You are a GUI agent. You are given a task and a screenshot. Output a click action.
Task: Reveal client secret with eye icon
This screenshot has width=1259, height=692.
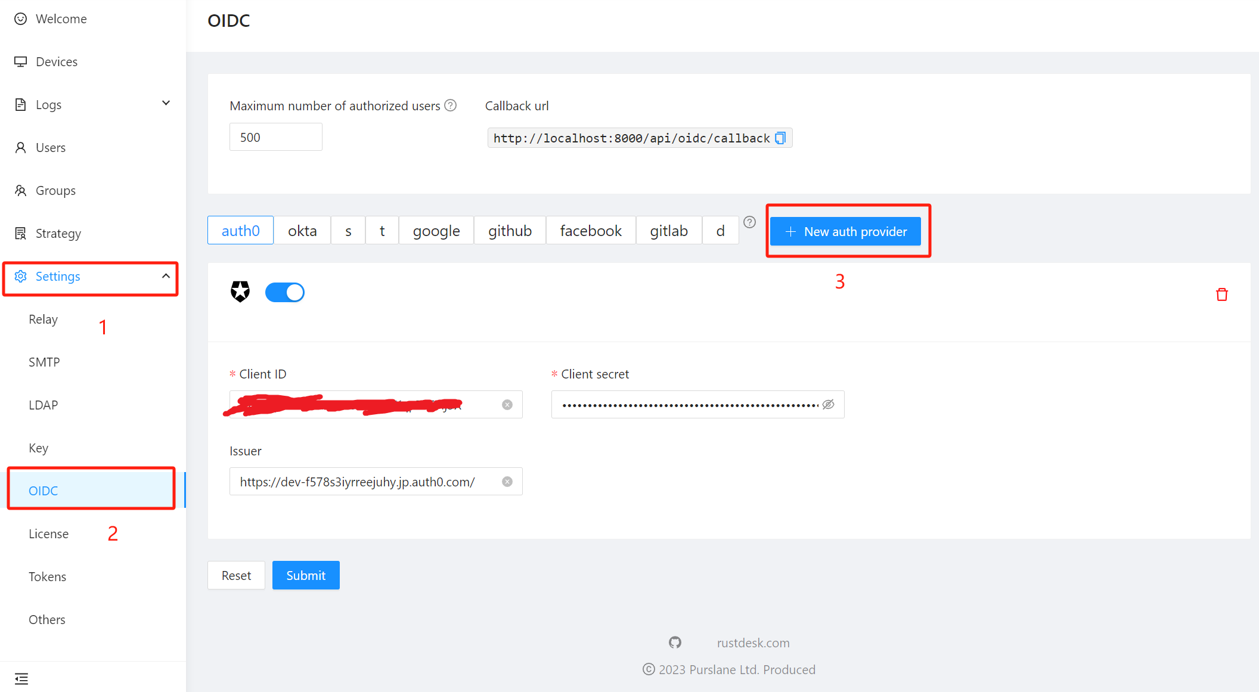(828, 405)
